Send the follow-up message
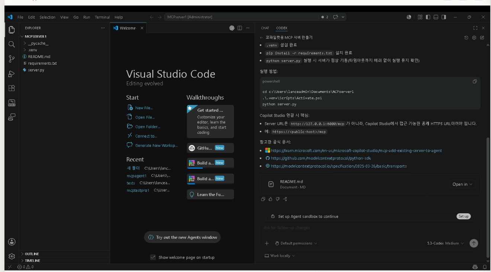The image size is (491, 272). click(x=474, y=243)
